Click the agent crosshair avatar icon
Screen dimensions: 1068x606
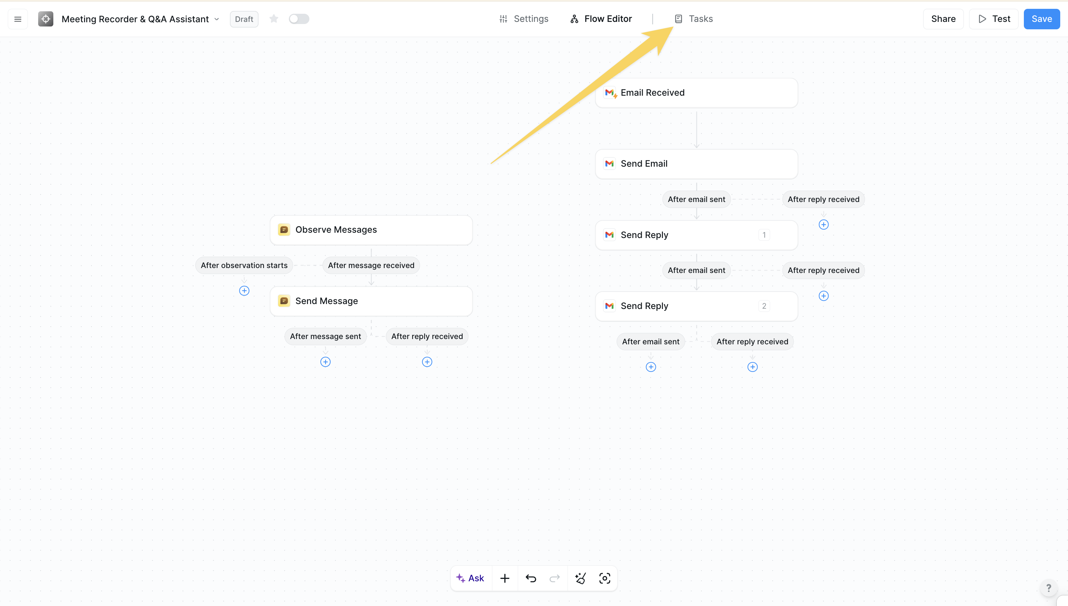(46, 19)
